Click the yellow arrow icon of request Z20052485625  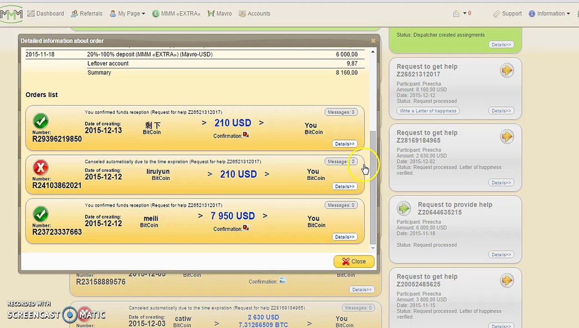click(x=507, y=281)
